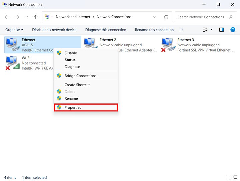
Task: Refresh the Network Connections view
Action: (166, 17)
